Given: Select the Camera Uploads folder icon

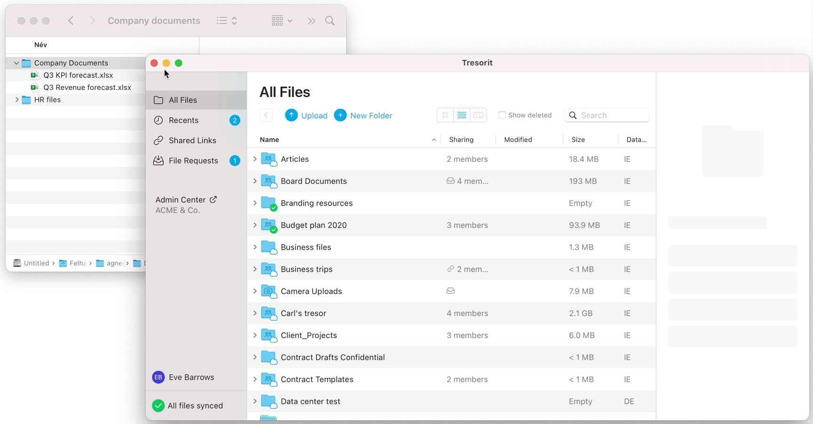Looking at the screenshot, I should pos(269,291).
